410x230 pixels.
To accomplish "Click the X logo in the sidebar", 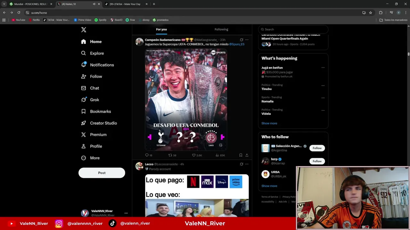I will [84, 30].
